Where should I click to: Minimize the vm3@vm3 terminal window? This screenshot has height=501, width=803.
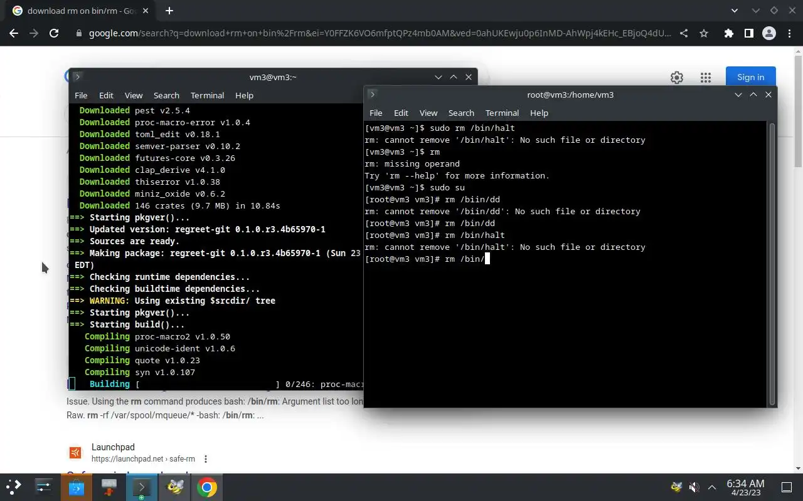click(x=438, y=77)
